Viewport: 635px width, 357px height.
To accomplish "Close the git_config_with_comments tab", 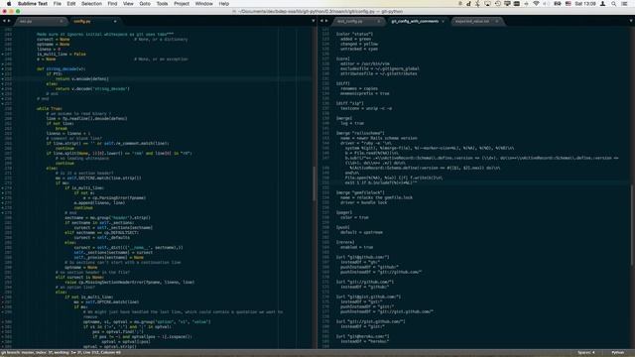I will point(444,21).
